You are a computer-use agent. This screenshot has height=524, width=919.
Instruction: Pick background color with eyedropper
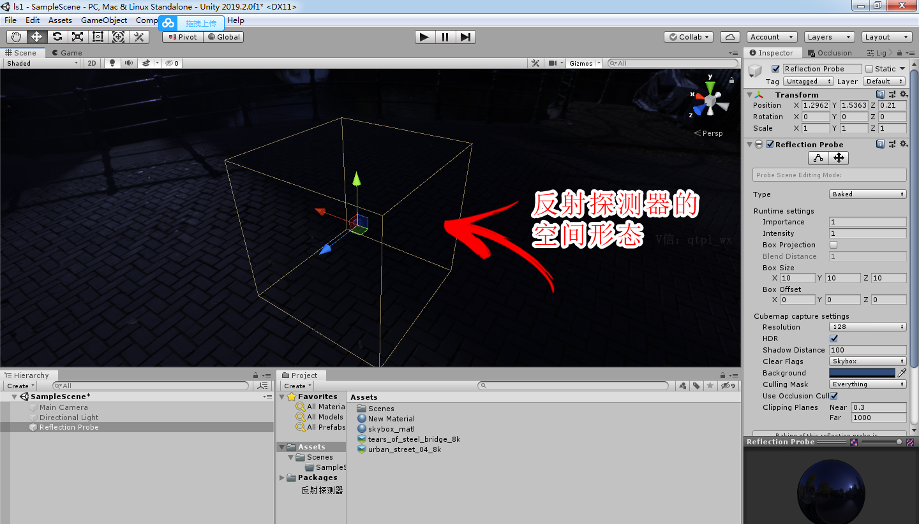coord(902,373)
